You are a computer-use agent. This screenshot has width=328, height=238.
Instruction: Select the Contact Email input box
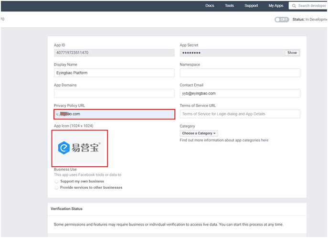pos(240,93)
